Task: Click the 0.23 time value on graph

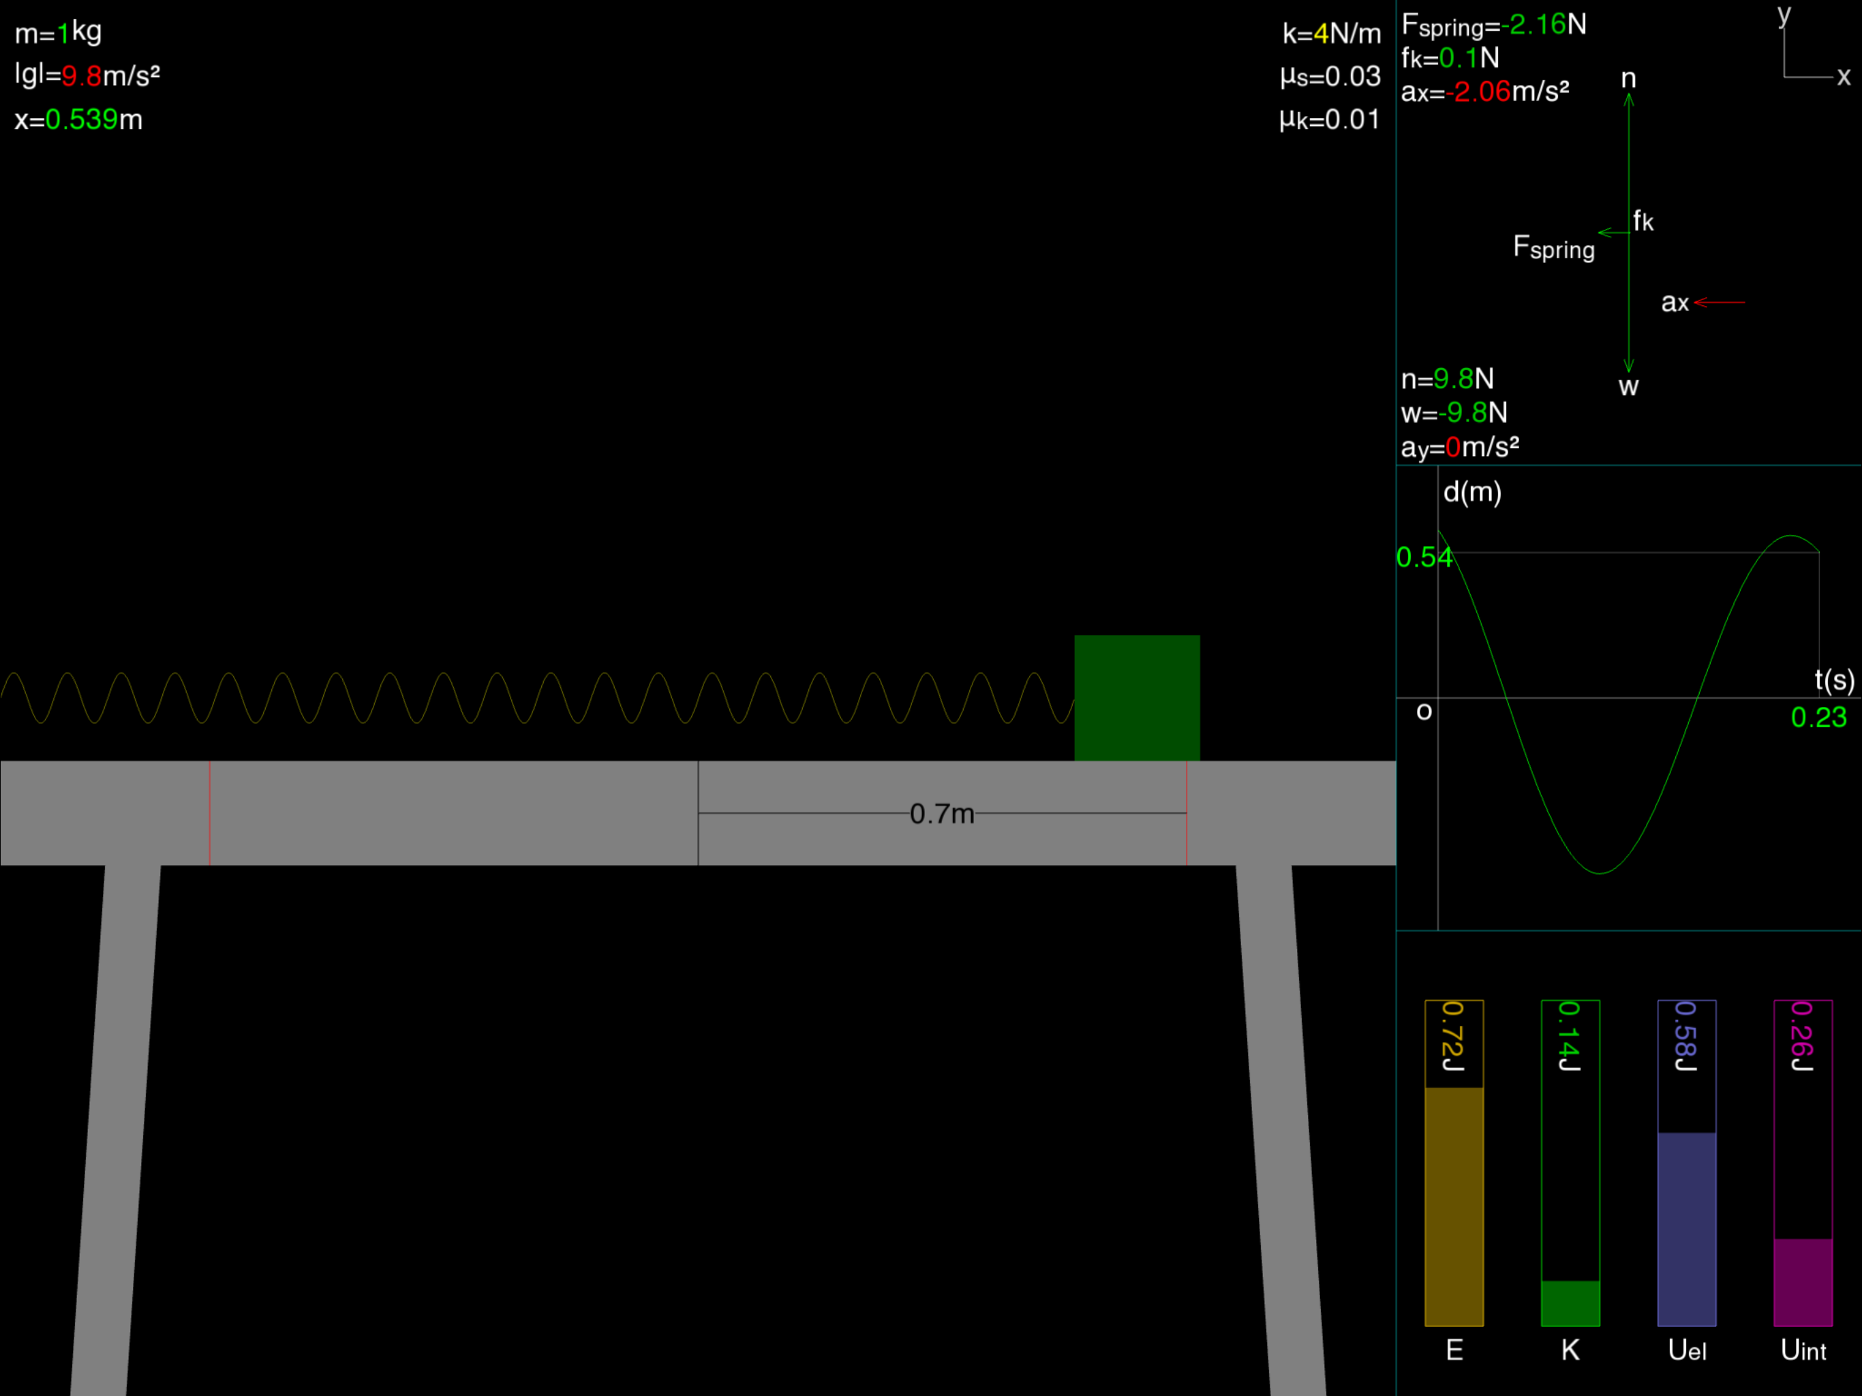Action: tap(1818, 717)
